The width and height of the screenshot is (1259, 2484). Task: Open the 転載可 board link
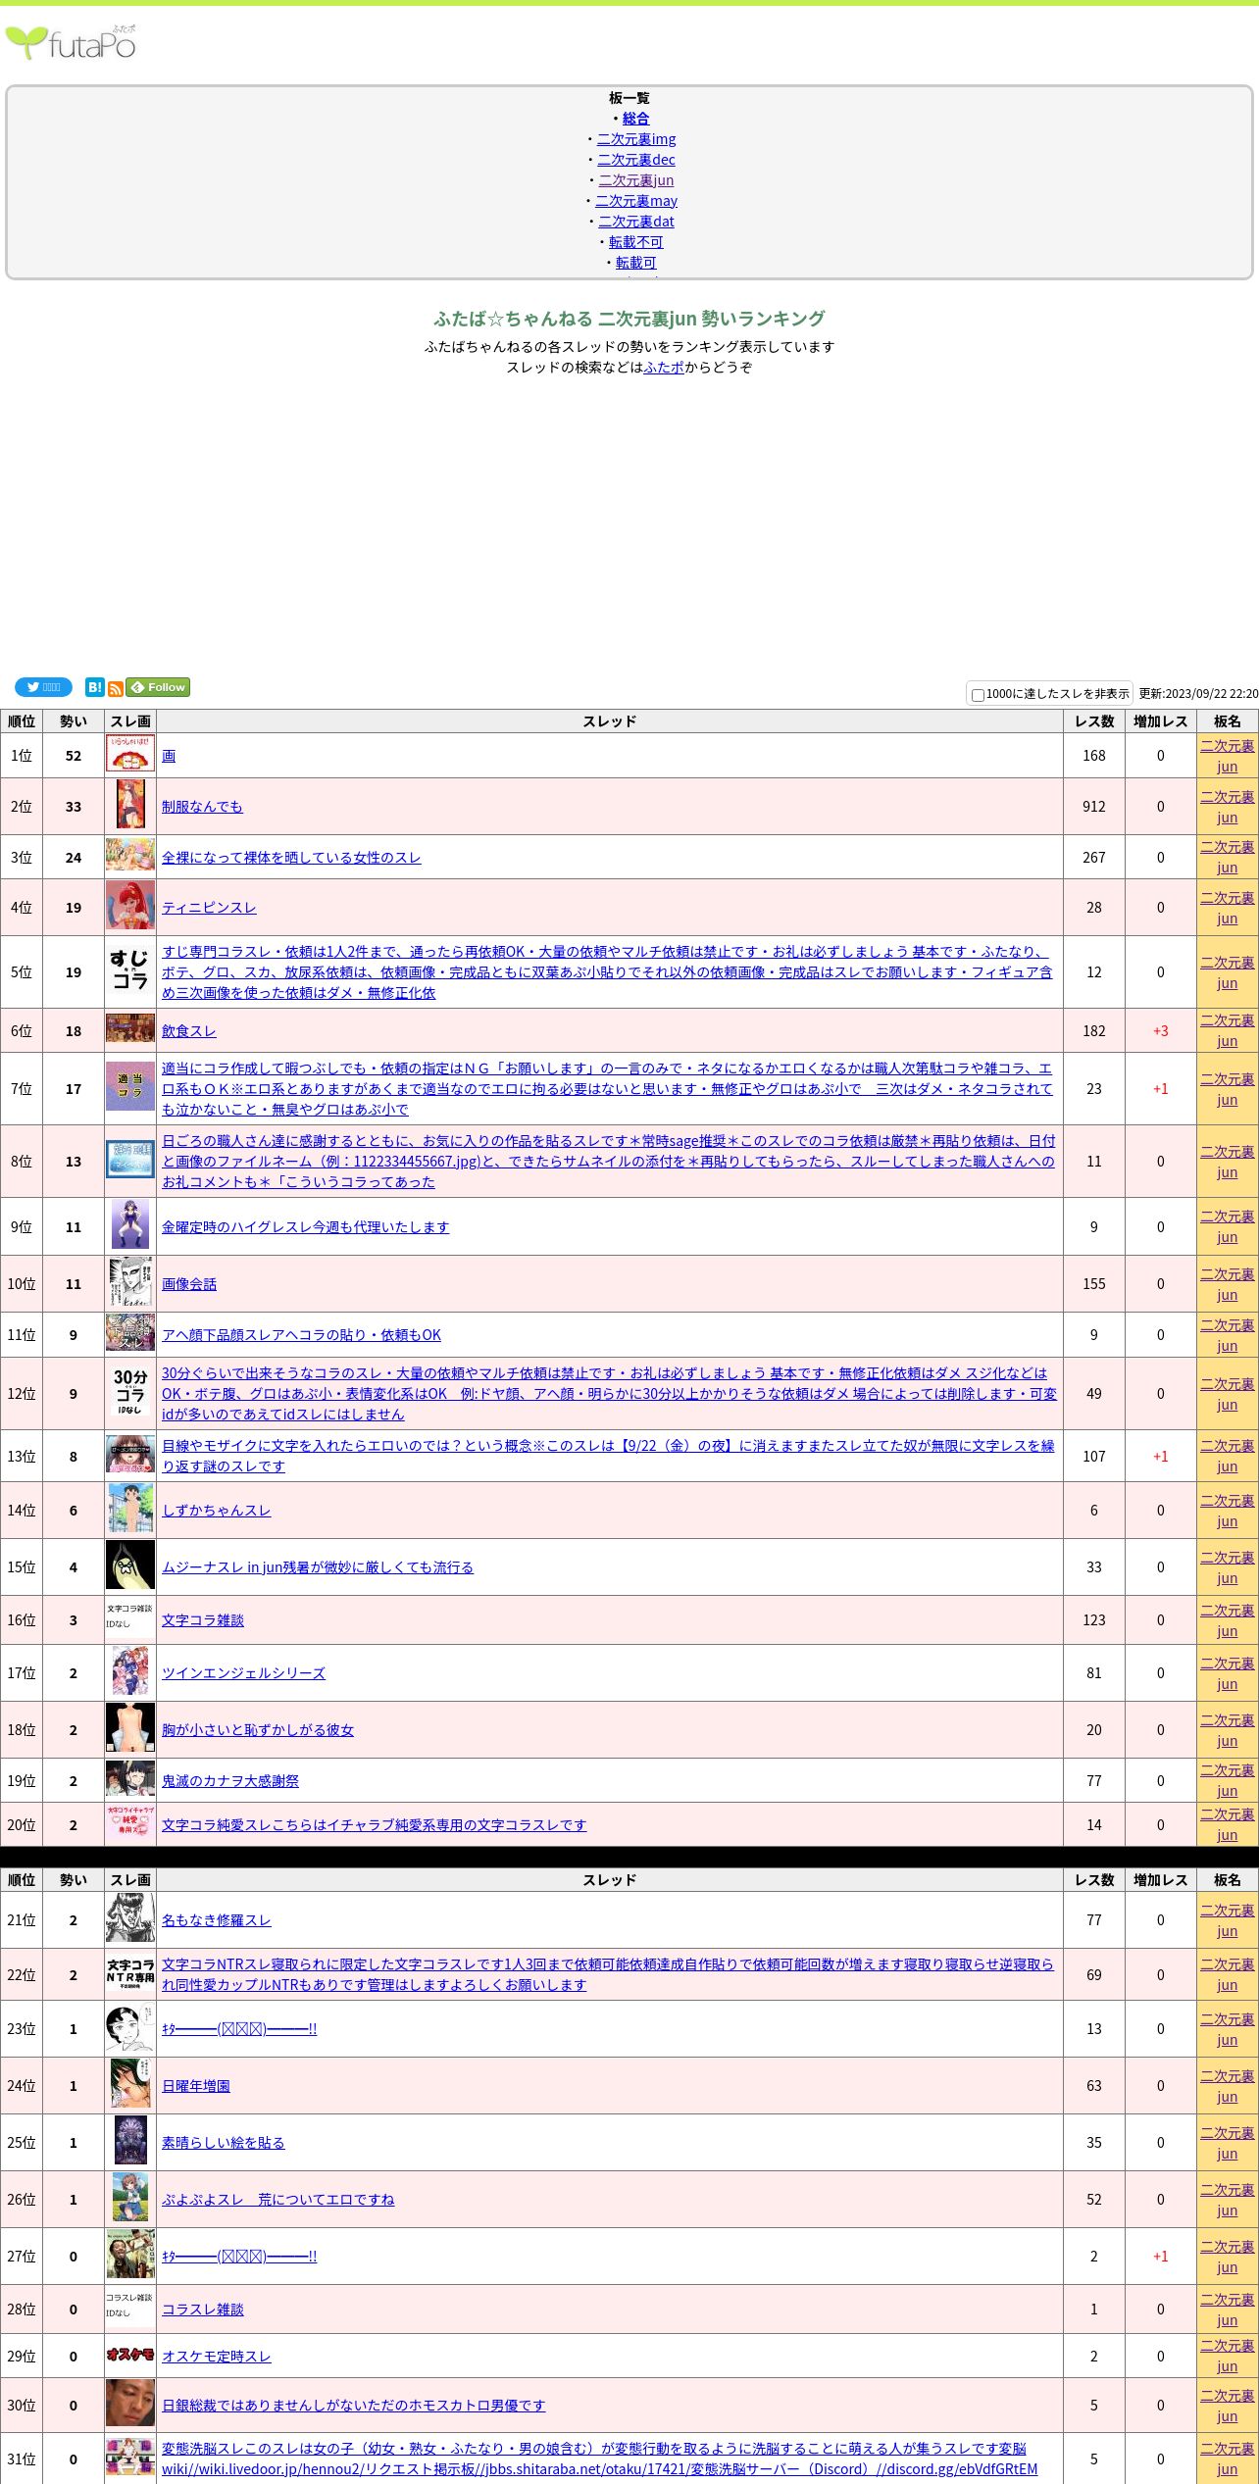636,263
